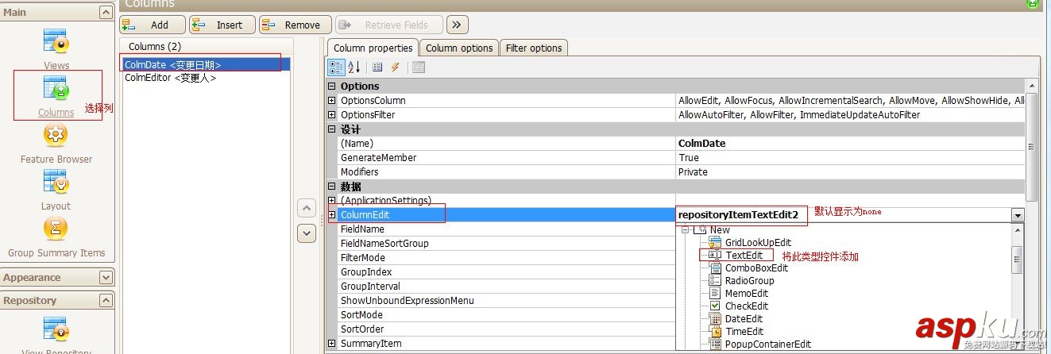Switch property grid to Categorized view
Image resolution: width=1051 pixels, height=354 pixels.
click(x=337, y=67)
